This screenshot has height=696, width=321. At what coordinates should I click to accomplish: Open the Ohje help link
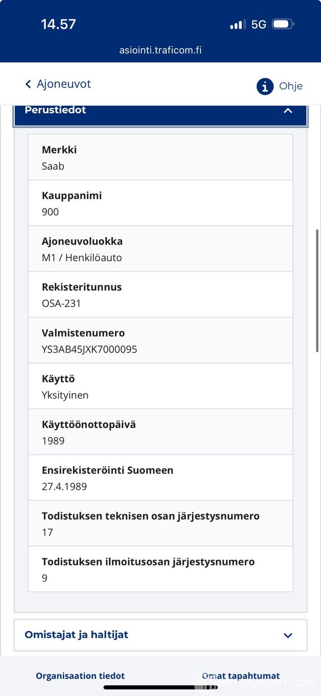pyautogui.click(x=291, y=86)
